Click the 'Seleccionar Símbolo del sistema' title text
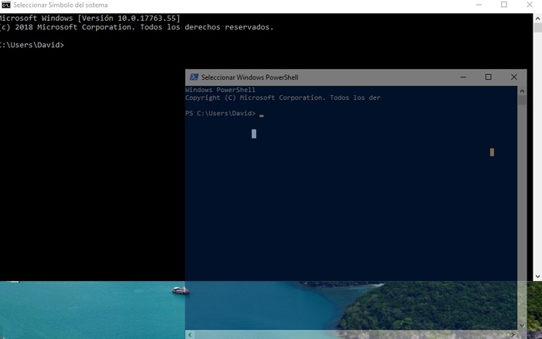 pyautogui.click(x=60, y=5)
